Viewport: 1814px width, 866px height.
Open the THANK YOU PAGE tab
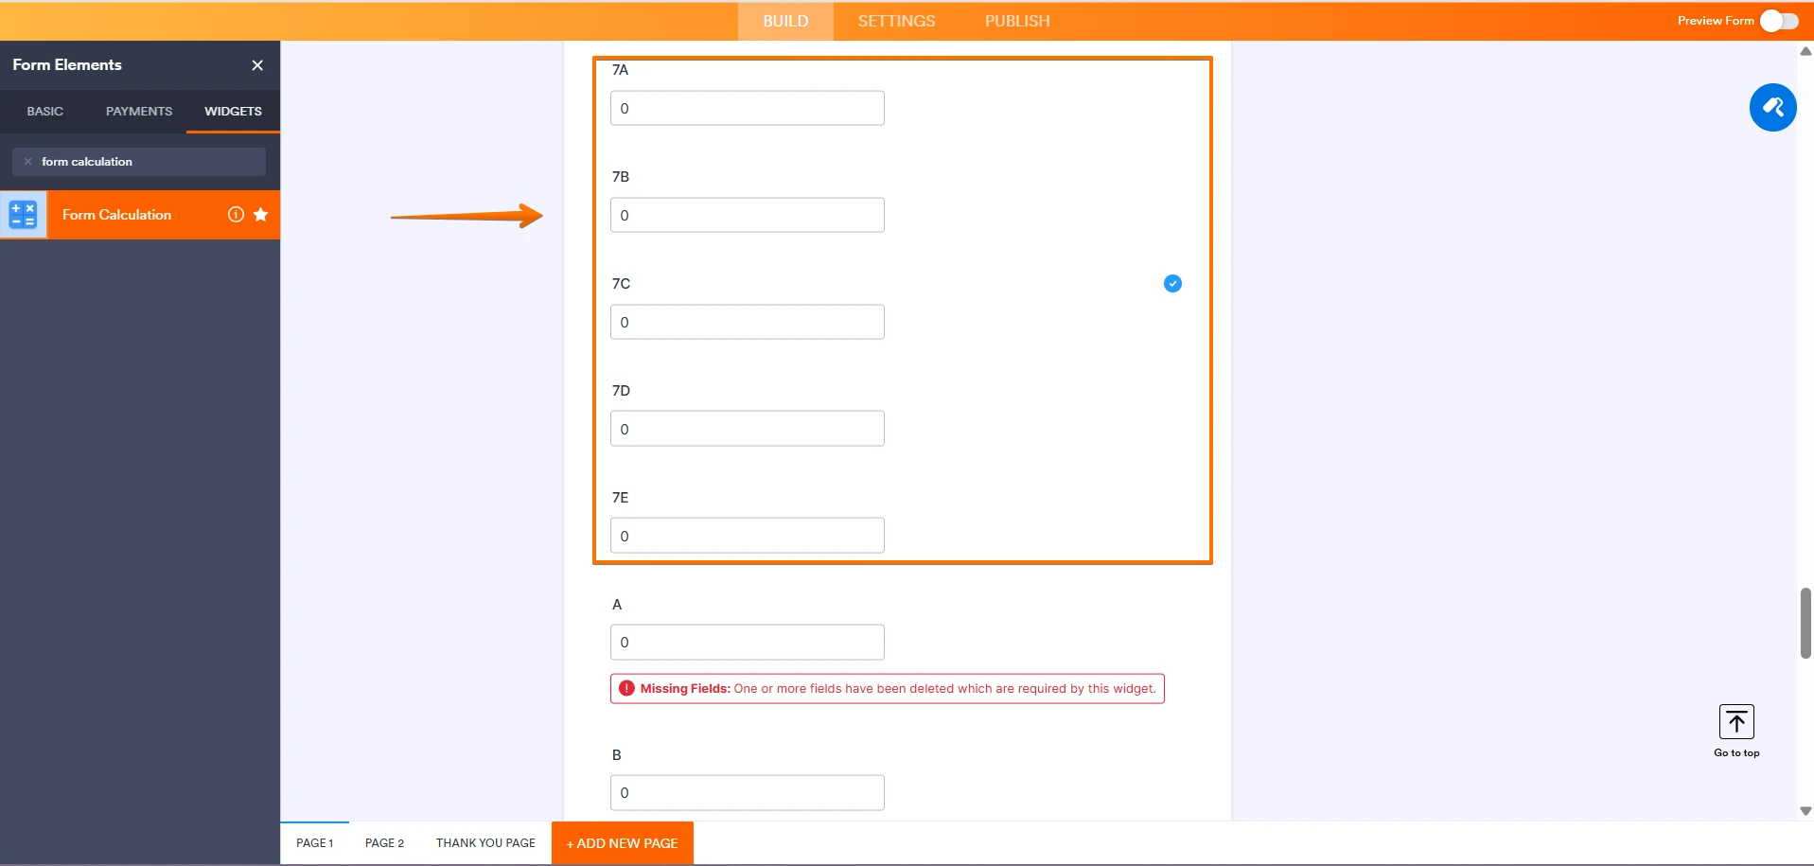484,842
